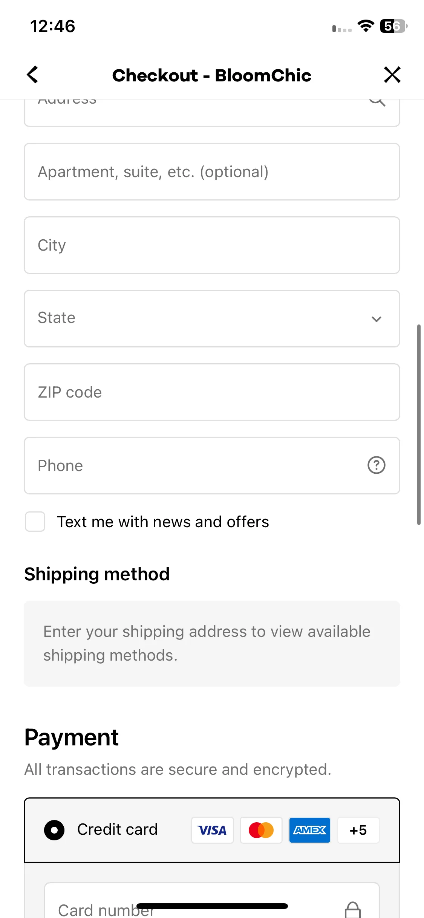Viewport: 424px width, 918px height.
Task: Tap the Visa card logo
Action: pyautogui.click(x=213, y=830)
